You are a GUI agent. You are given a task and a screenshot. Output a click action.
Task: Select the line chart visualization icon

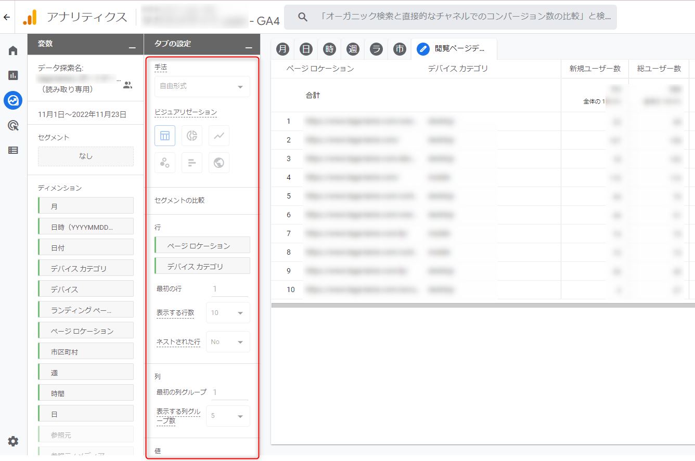tap(219, 136)
